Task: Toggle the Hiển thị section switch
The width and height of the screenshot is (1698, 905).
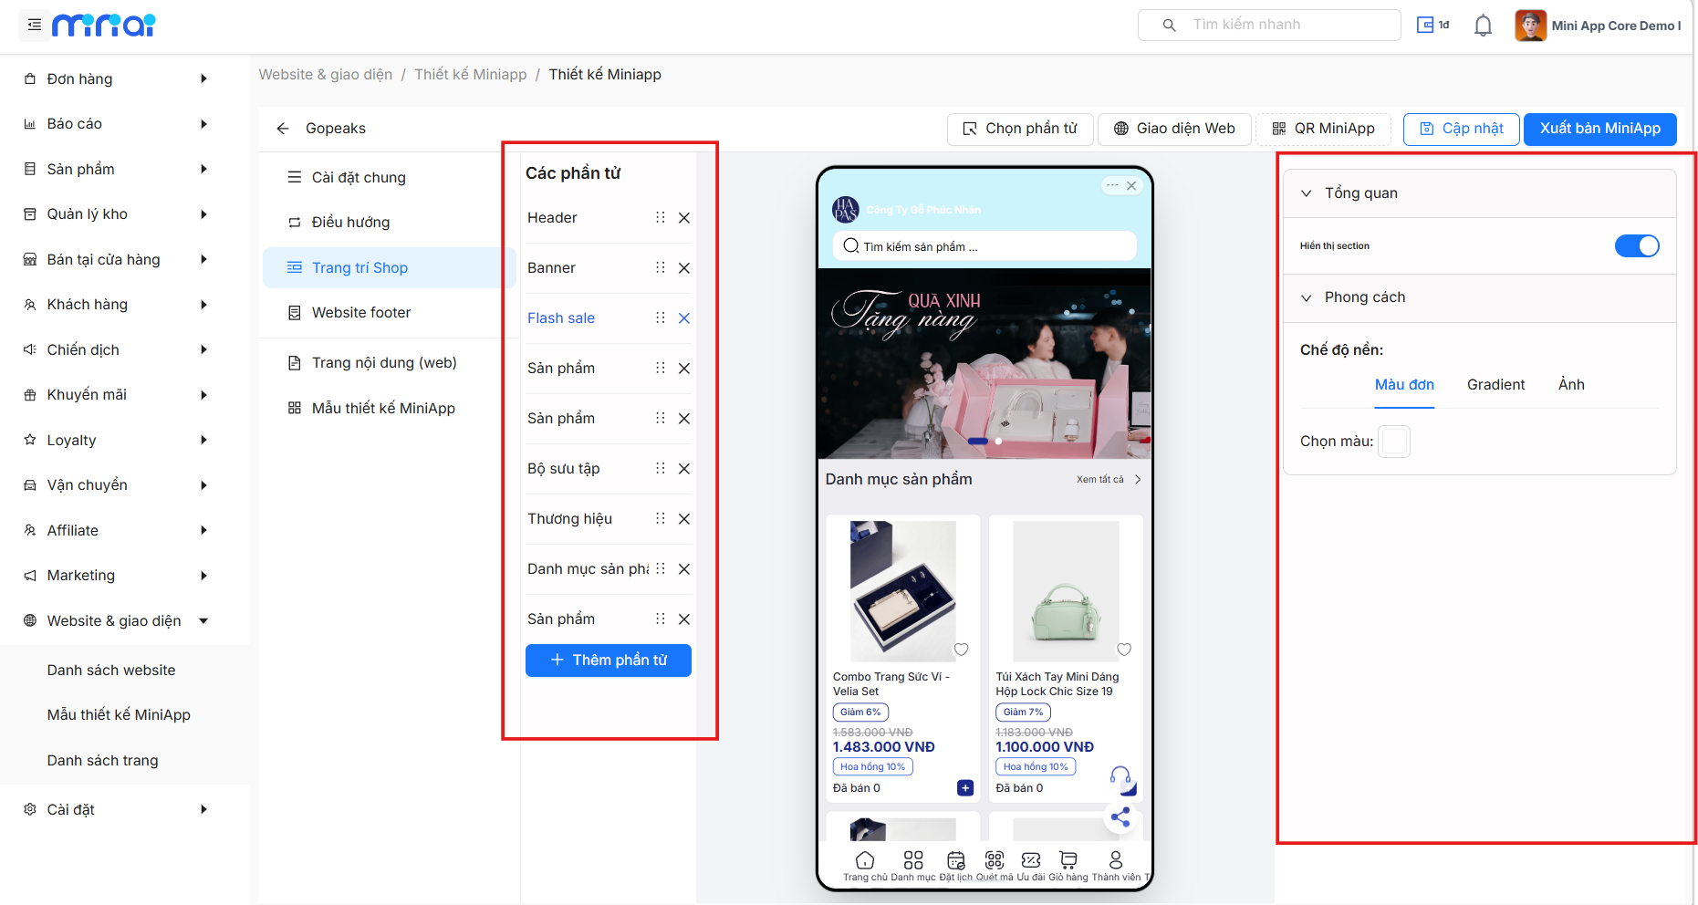Action: click(x=1637, y=246)
